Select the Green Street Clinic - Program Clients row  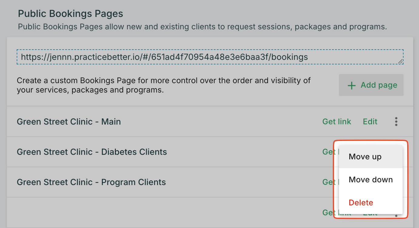91,182
